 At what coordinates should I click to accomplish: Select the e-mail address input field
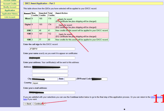pyautogui.click(x=52, y=92)
